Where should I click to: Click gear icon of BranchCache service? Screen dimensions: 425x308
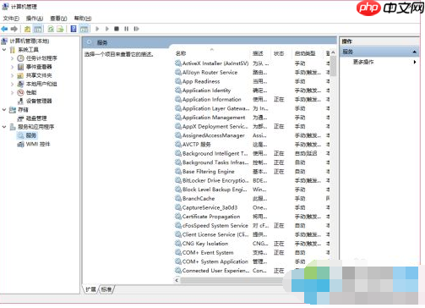coord(178,198)
